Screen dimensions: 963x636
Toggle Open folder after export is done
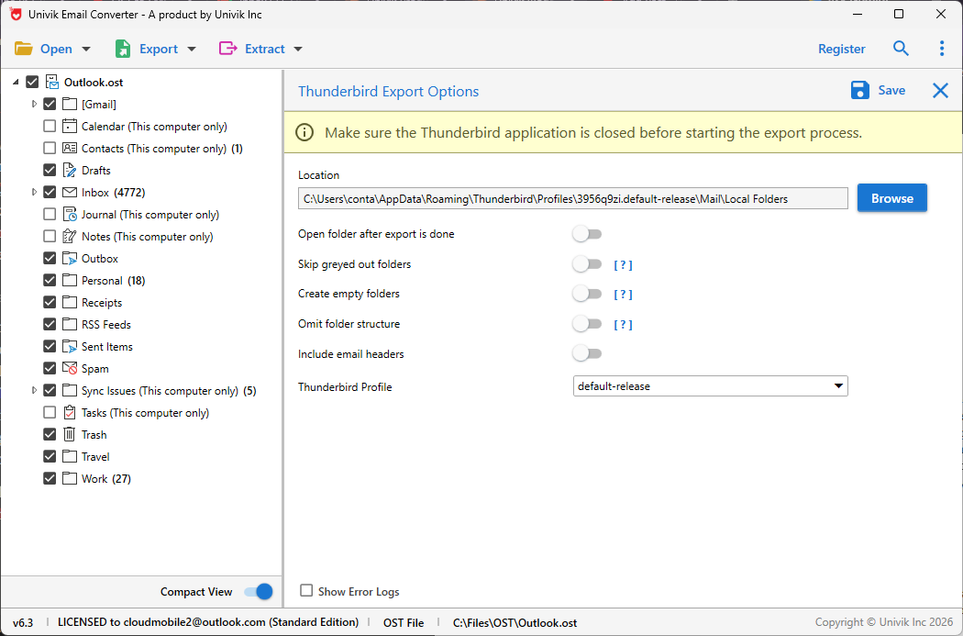[x=587, y=234]
